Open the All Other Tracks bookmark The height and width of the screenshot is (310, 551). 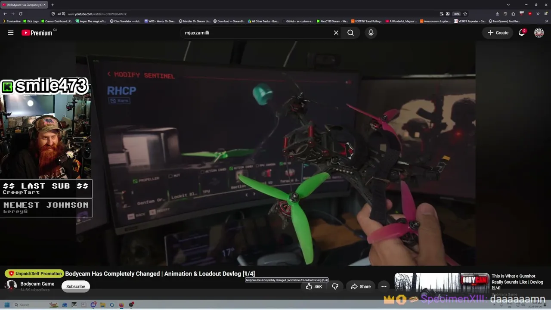[x=263, y=21]
